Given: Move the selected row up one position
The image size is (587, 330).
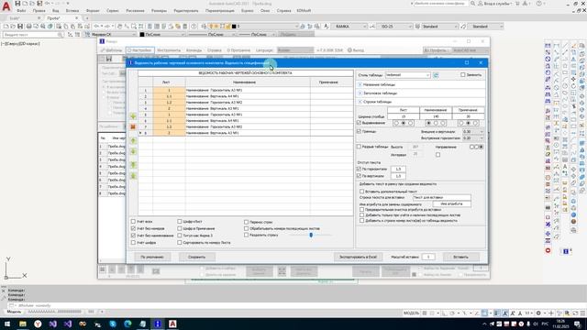Looking at the screenshot, I should pos(133,141).
